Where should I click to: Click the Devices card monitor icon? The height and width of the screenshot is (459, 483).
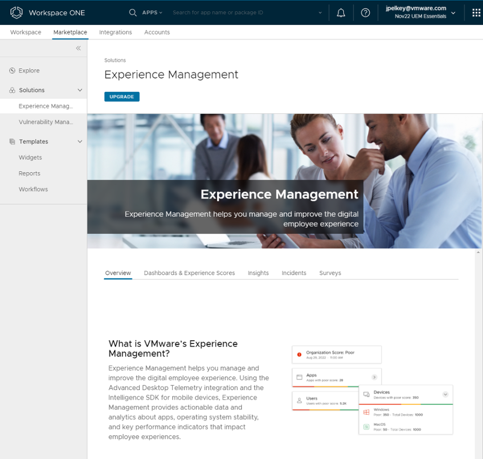pyautogui.click(x=366, y=394)
